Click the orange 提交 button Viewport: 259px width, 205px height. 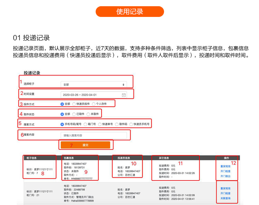click(85, 145)
